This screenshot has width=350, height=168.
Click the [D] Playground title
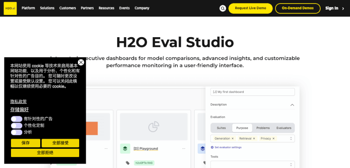coord(146,149)
